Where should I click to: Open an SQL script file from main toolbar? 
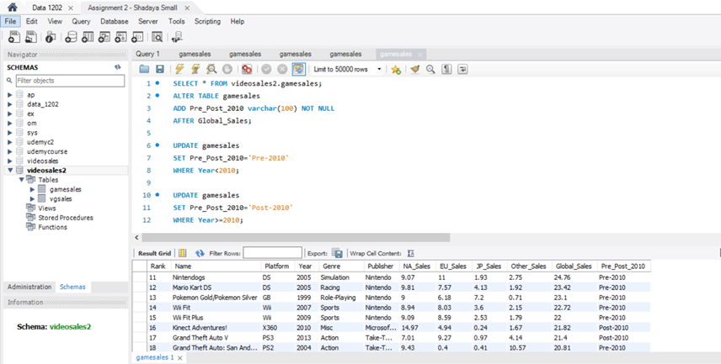[31, 37]
